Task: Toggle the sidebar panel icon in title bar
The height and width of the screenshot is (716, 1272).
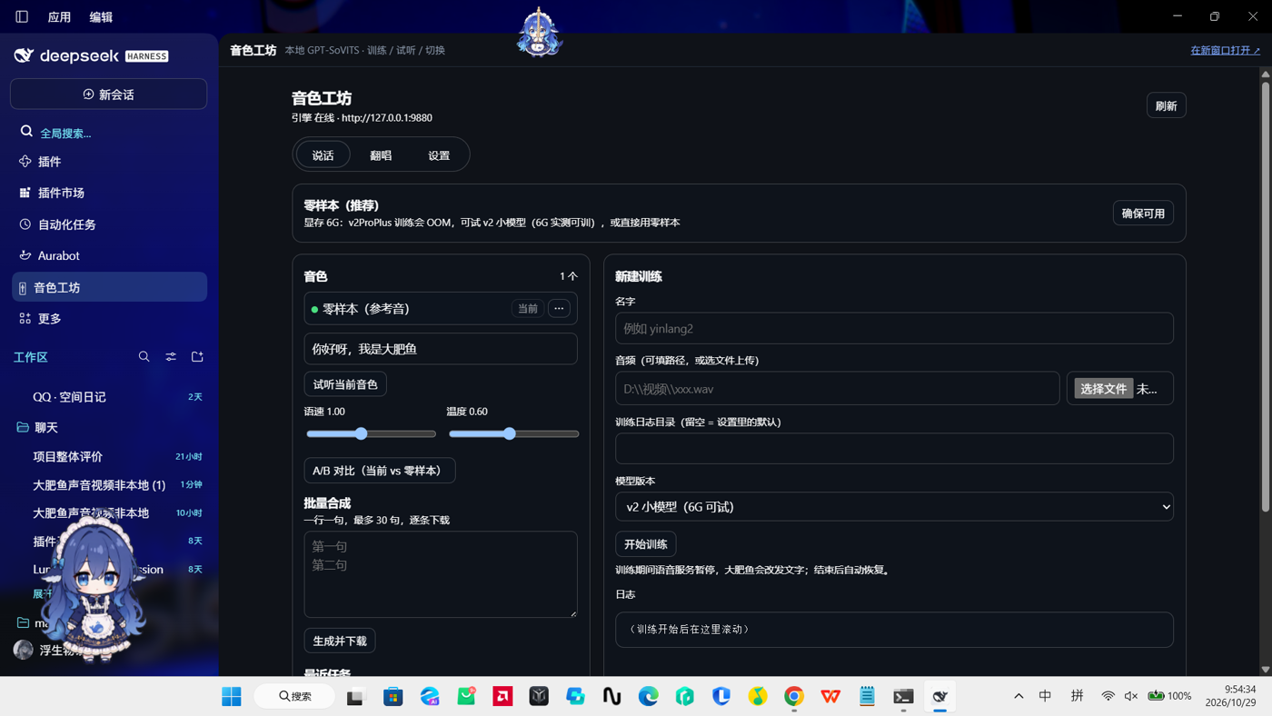Action: 22,16
